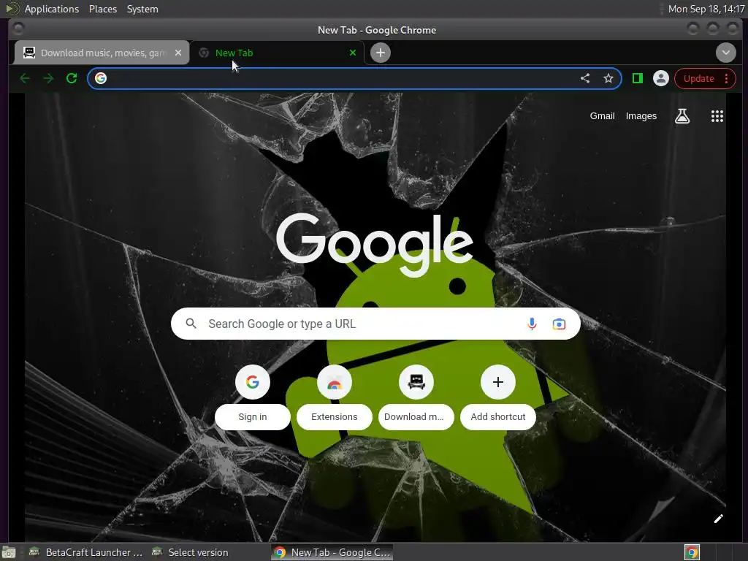Open a new tab with plus button
This screenshot has height=561, width=748.
[380, 53]
